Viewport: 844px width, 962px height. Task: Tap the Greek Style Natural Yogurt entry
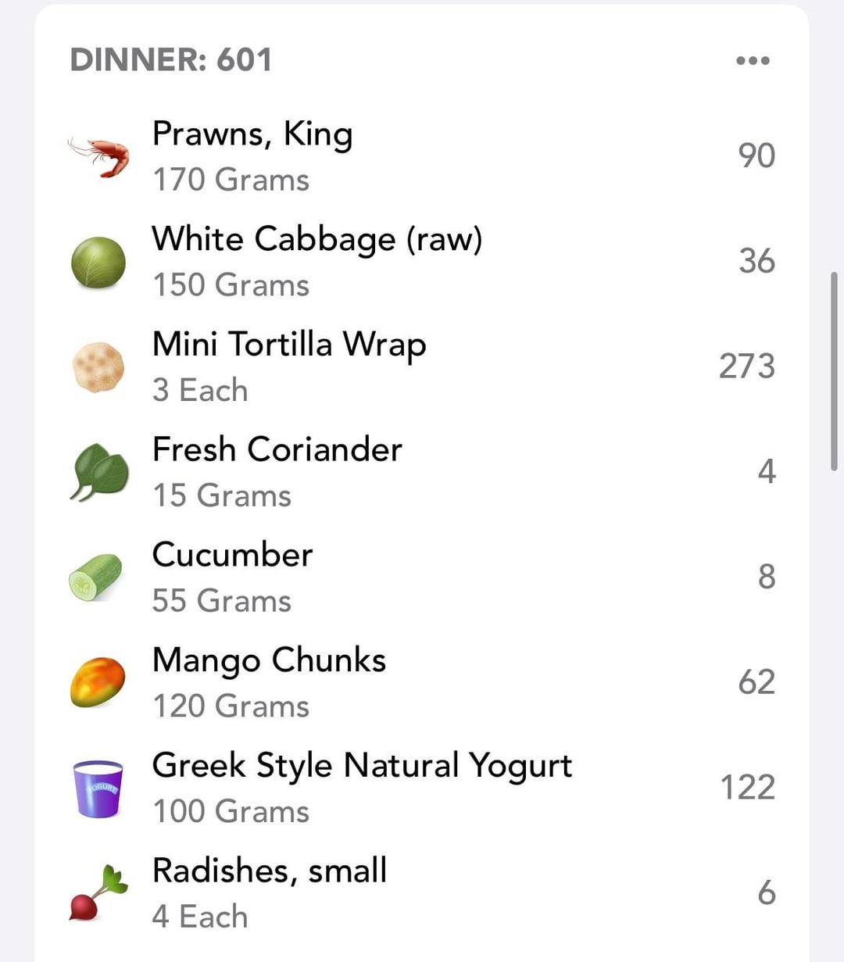click(x=362, y=766)
